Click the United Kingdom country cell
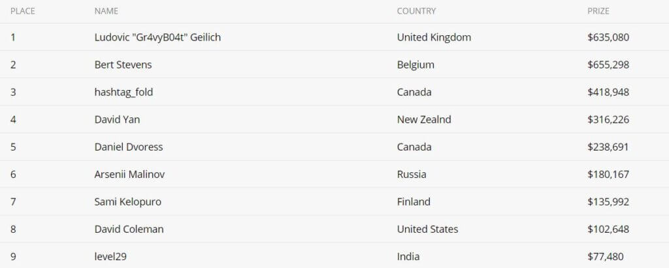 click(x=434, y=38)
